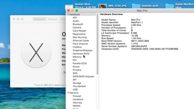
Task: Collapse the Network section triangle
Action: 68,93
